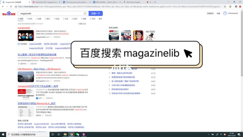Click the address bar lock icon
243x137 pixels.
click(16, 7)
